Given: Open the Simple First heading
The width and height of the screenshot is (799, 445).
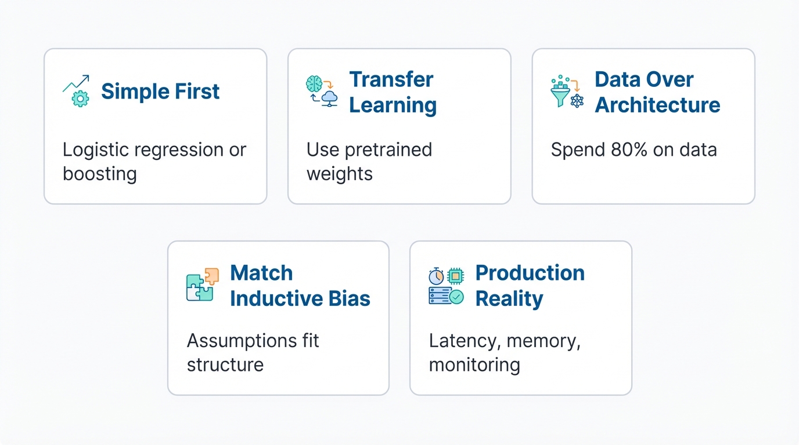Looking at the screenshot, I should tap(160, 92).
